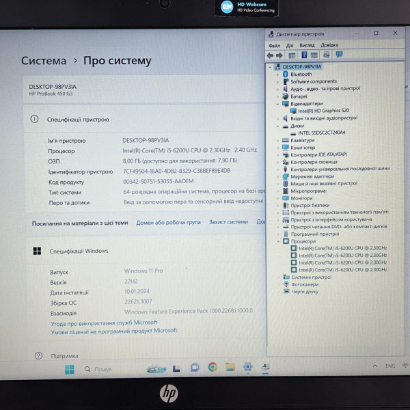The image size is (410, 410).
Task: Open Settings gear icon on the taskbar
Action: (x=247, y=367)
